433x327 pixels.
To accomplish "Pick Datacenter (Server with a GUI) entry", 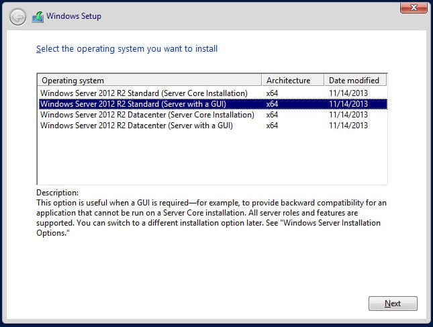I will coord(136,126).
